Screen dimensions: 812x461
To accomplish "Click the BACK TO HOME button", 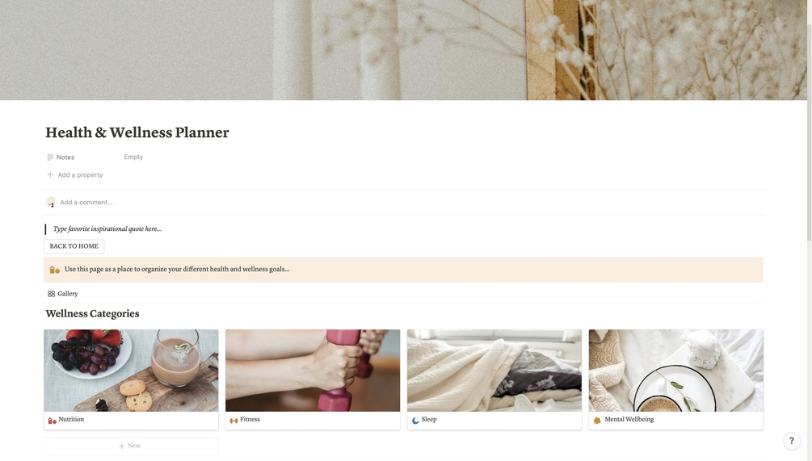I will (74, 246).
